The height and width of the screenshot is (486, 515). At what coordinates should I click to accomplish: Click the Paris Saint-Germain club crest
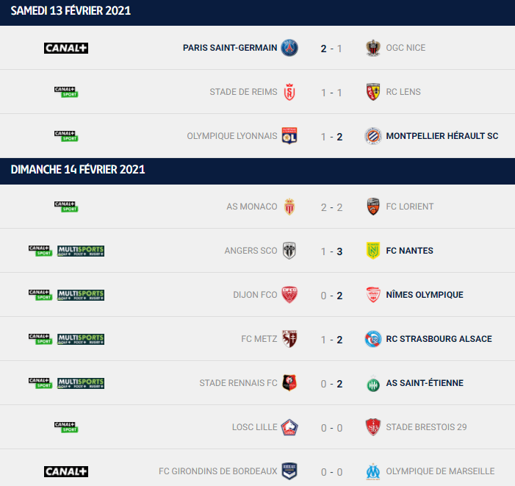pos(289,48)
